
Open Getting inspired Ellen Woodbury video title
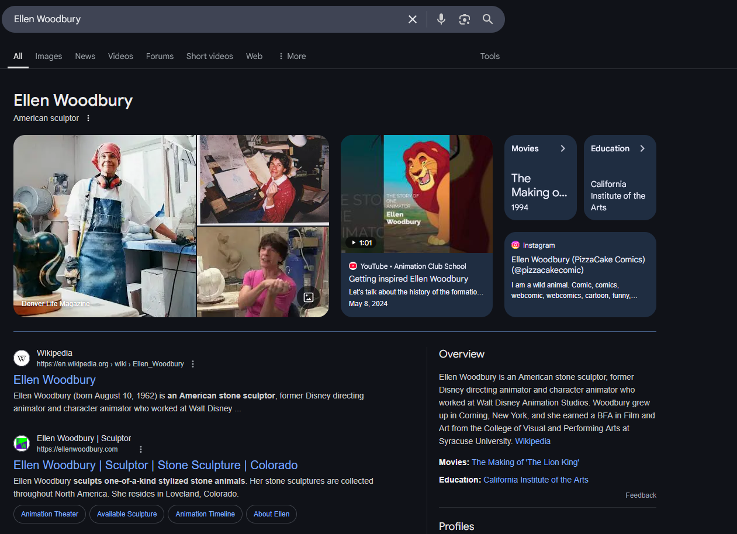[x=409, y=279]
